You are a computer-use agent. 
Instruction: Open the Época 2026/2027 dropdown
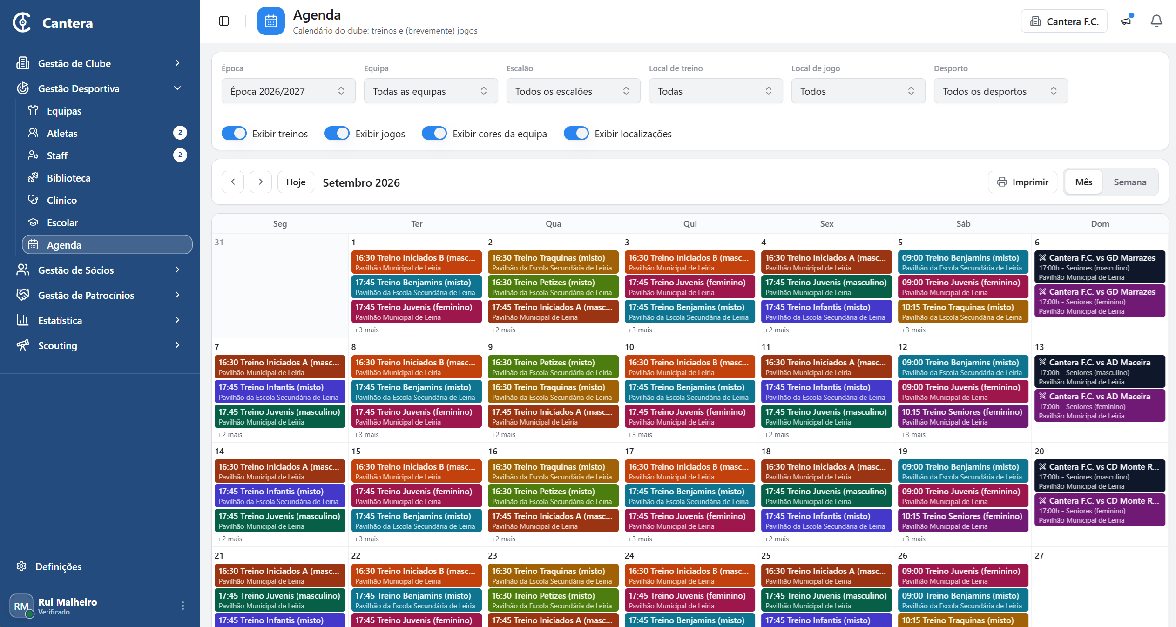[289, 91]
